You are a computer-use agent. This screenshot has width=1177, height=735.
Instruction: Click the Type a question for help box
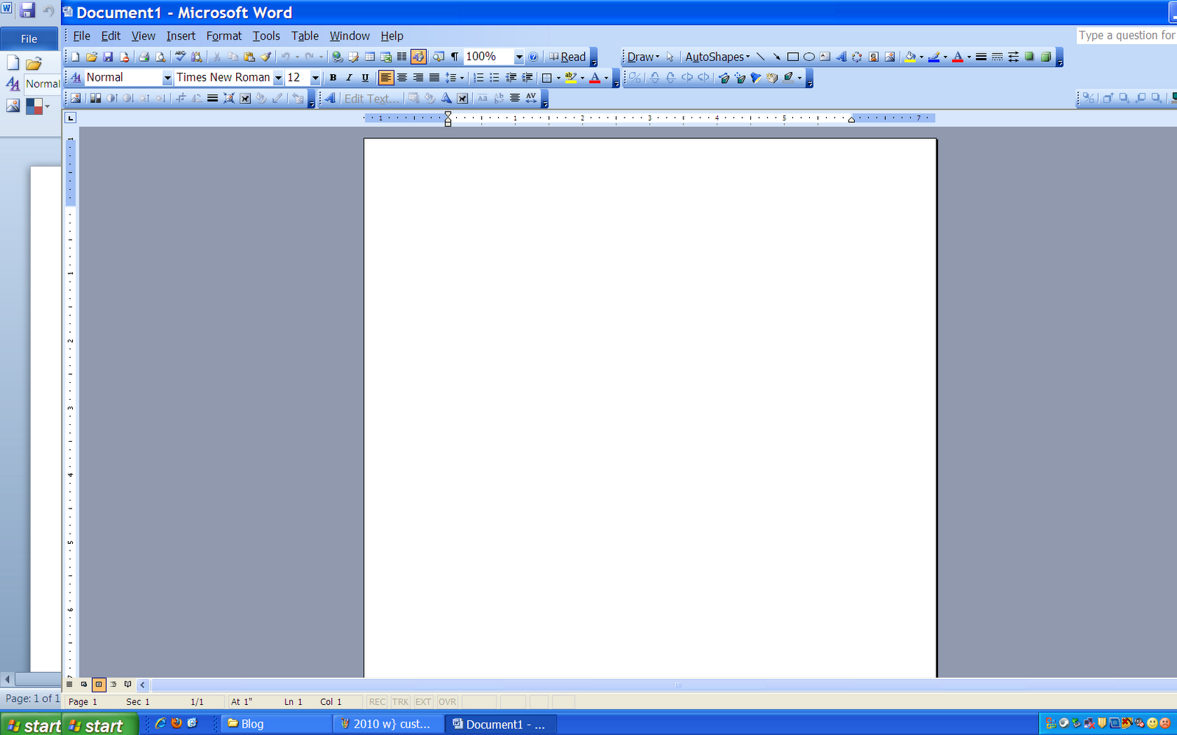(x=1126, y=35)
